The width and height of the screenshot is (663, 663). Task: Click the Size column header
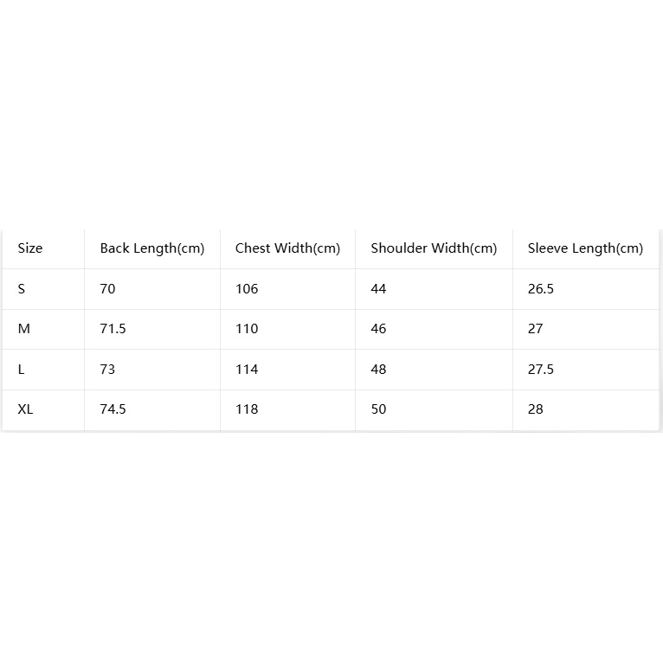coord(30,248)
